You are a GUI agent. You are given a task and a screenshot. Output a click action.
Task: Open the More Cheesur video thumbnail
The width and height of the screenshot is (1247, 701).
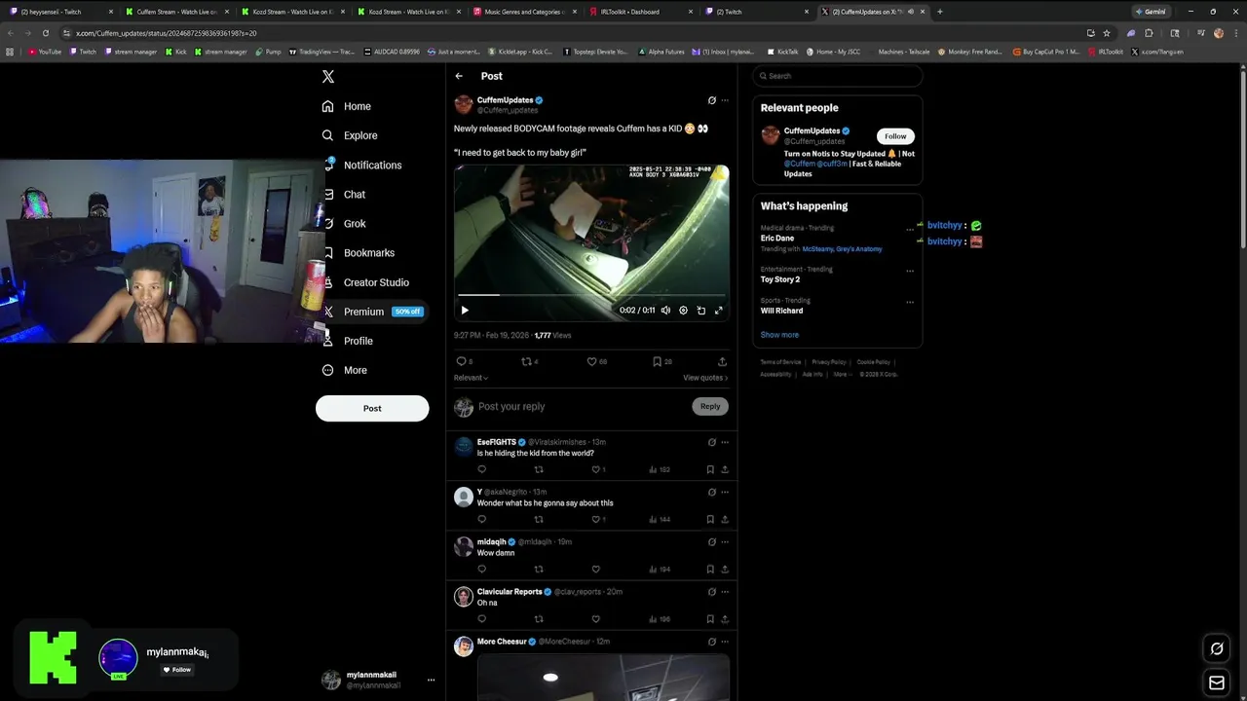click(603, 678)
